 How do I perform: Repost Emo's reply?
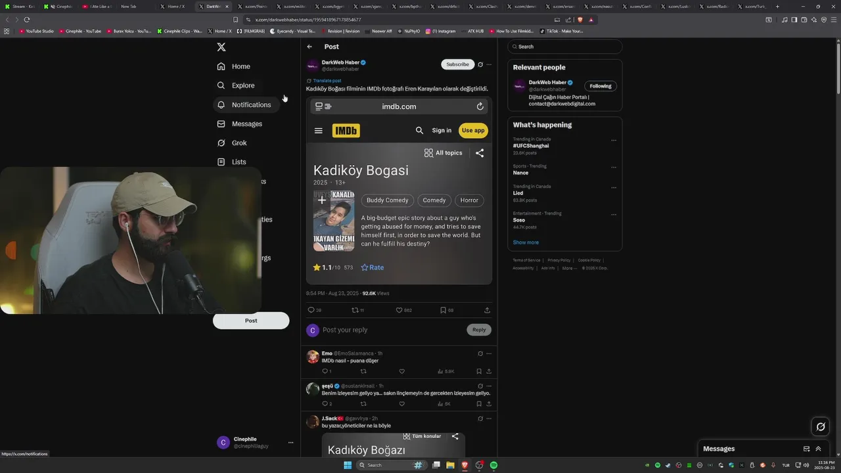tap(363, 371)
